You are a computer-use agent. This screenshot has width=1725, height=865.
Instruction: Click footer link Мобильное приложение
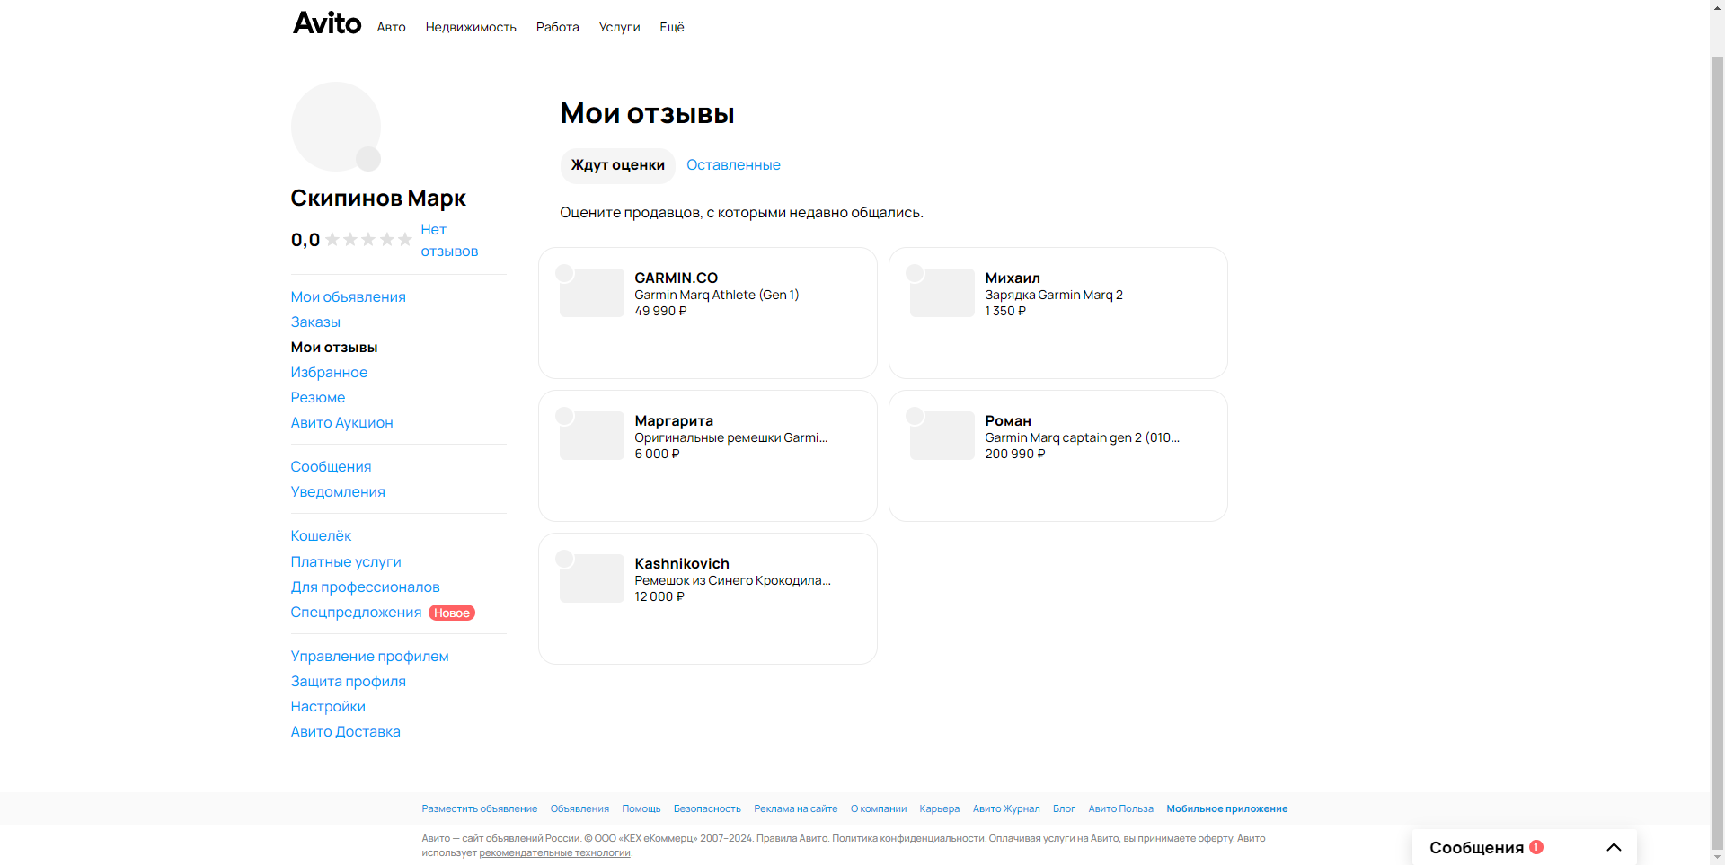tap(1227, 809)
